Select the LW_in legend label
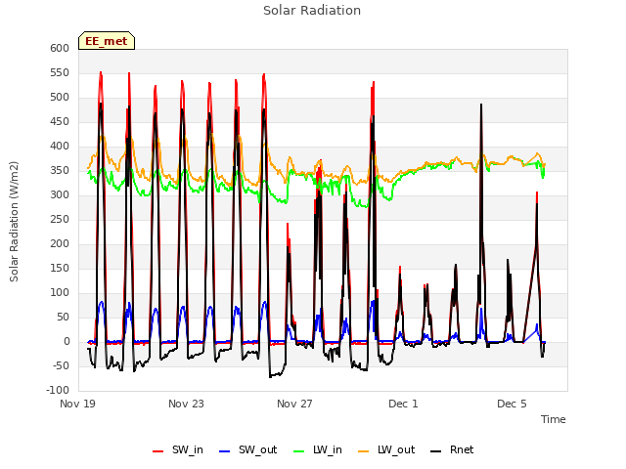 click(328, 449)
